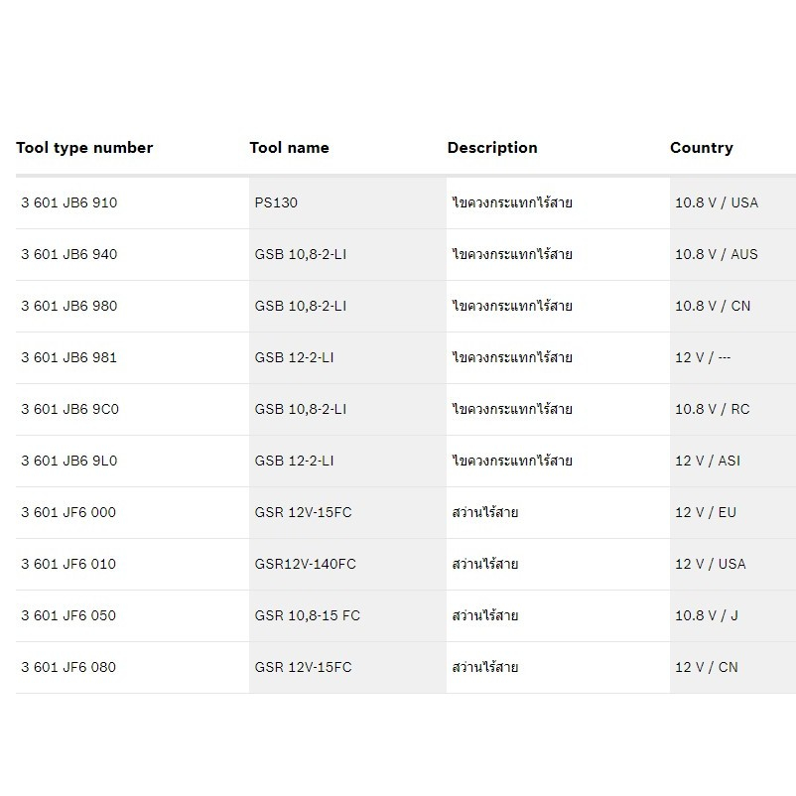Click "ไขควงกระแทกไร้สาย" description in PS130 row
Screen dimensions: 796x796
pos(512,202)
